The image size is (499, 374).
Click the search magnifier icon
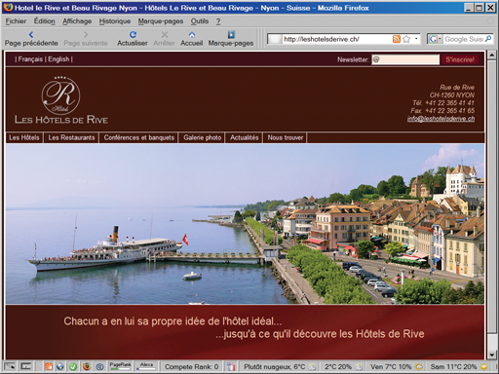point(488,39)
